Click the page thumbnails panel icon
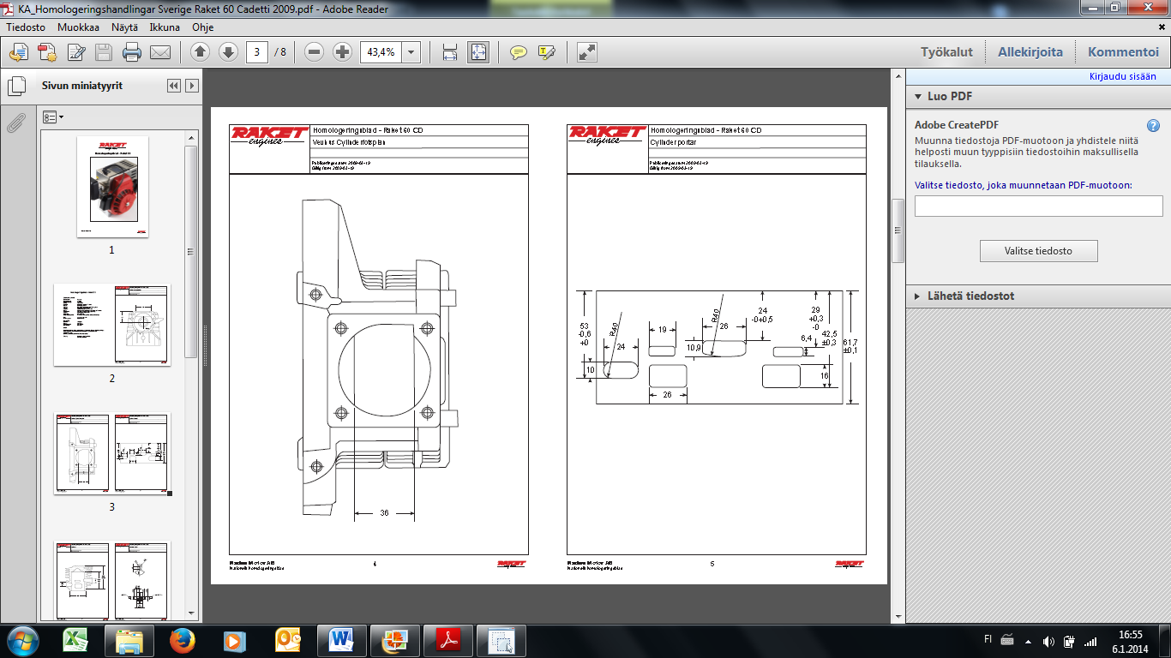 coord(16,87)
